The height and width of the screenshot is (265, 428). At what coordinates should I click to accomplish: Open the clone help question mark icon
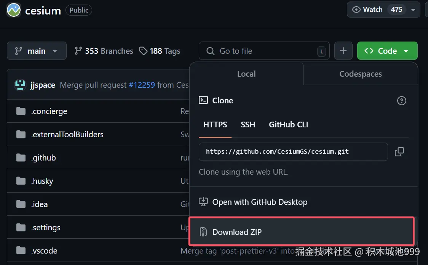401,101
